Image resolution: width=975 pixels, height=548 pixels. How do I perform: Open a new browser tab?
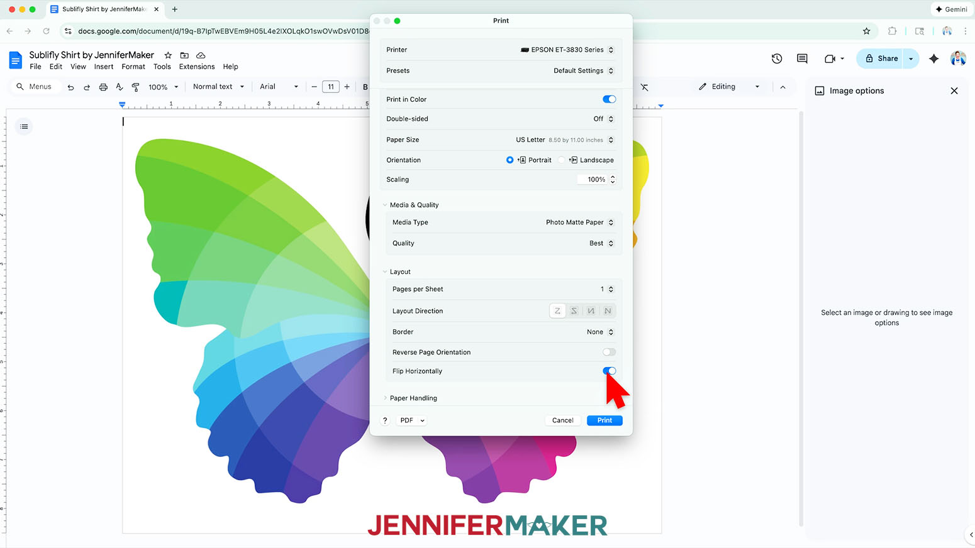tap(175, 9)
